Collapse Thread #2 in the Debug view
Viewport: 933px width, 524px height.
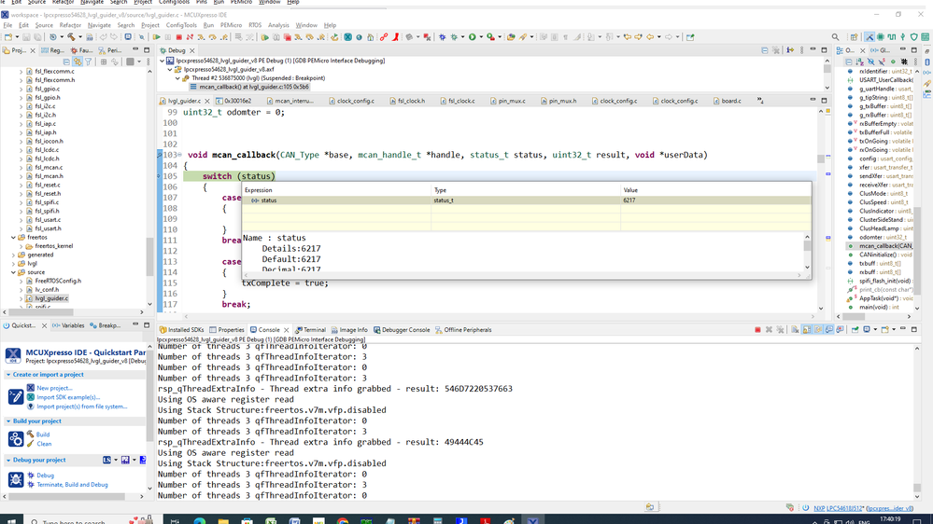177,77
